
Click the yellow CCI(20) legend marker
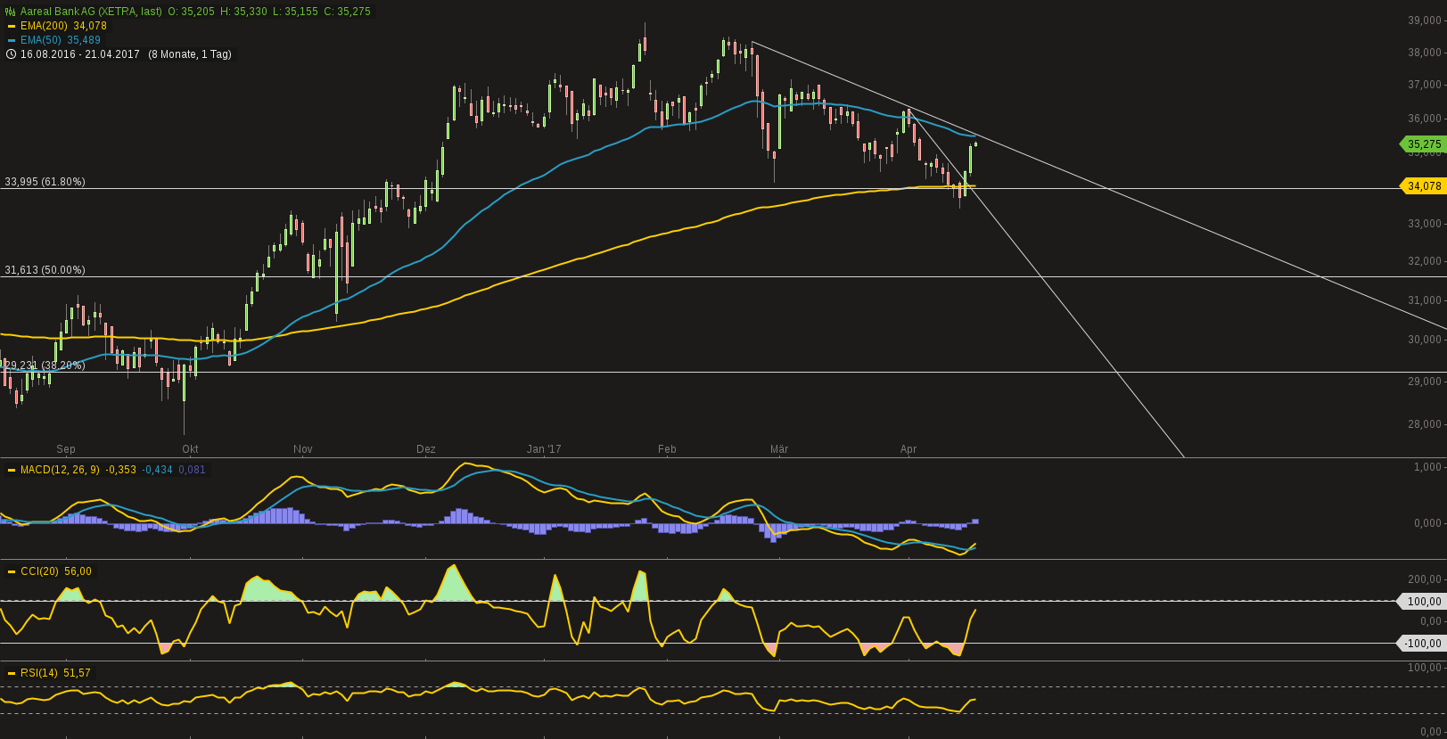coord(12,571)
